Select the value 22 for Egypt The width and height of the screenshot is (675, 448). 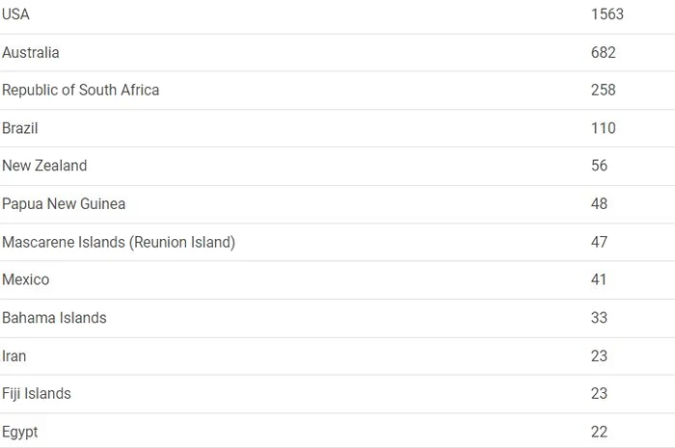tap(599, 432)
